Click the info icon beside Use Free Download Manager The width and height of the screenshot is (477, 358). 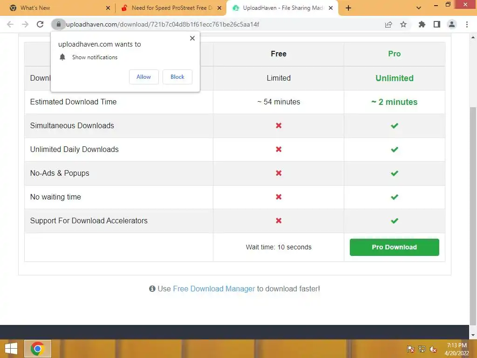tap(152, 289)
